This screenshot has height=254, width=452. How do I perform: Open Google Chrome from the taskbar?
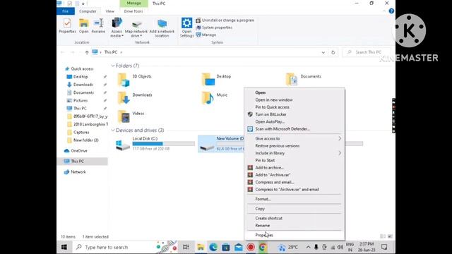click(263, 247)
